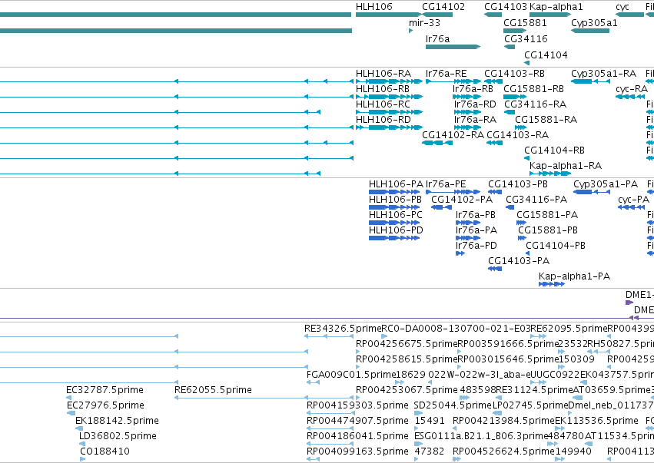Click the CG14104-RB transcript
This screenshot has width=654, height=463.
[x=526, y=158]
